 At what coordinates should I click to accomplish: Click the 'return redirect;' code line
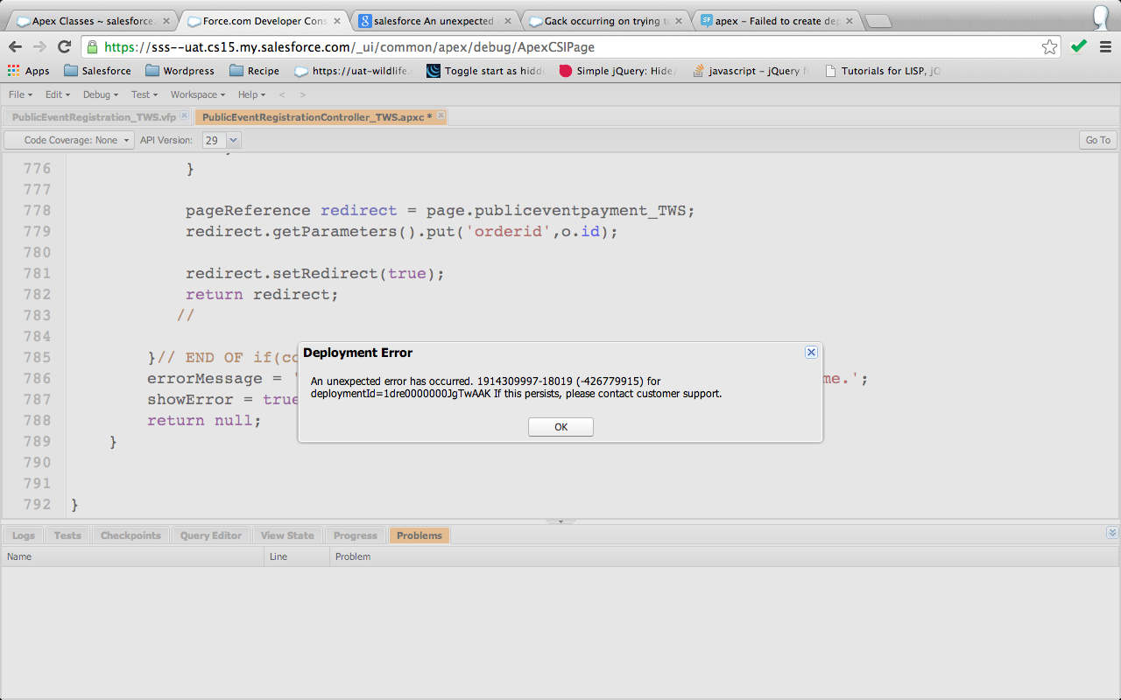coord(262,294)
